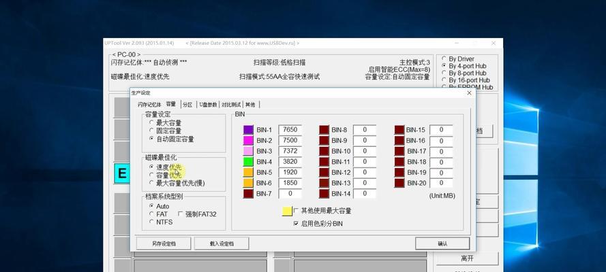Click the yellow swatch beside 其他使用最大容量

(287, 211)
